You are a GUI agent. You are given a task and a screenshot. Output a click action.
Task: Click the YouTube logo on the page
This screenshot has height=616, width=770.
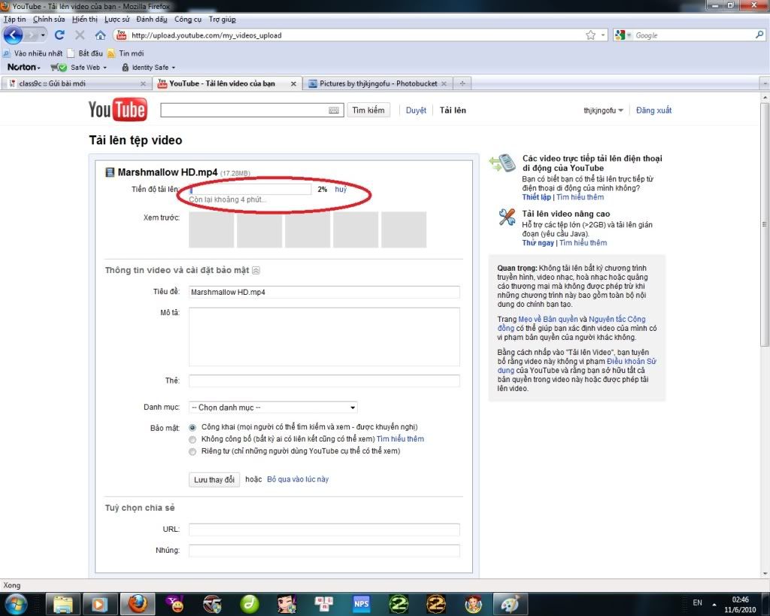[x=117, y=110]
